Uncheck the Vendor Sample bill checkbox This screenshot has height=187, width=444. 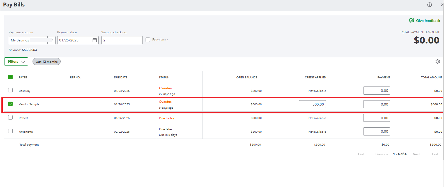10,104
